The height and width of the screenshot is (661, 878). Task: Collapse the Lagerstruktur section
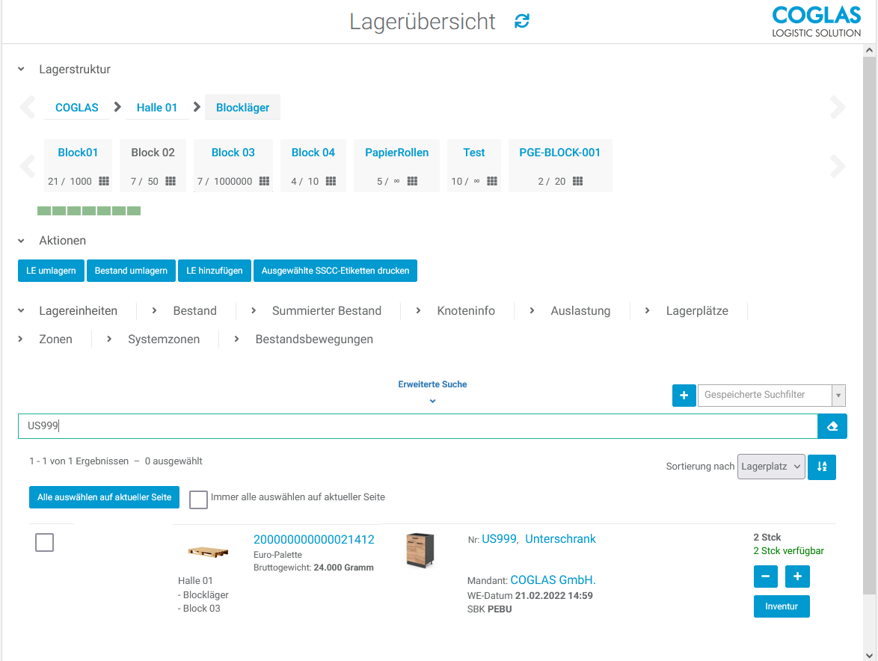(x=21, y=70)
